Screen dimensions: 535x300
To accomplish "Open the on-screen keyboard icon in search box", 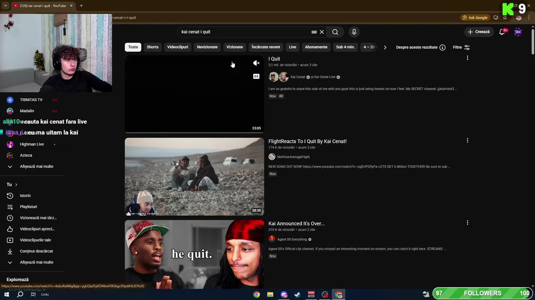I will point(314,32).
